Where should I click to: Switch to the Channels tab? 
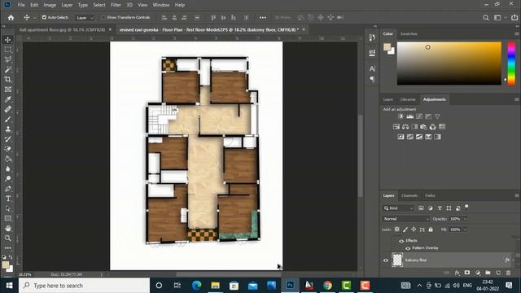click(x=409, y=195)
